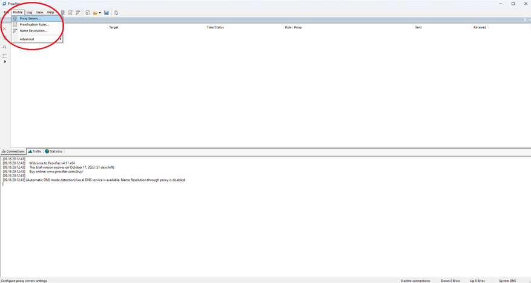Click the user search icon in the sidebar
531x283 pixels.
pos(5,47)
